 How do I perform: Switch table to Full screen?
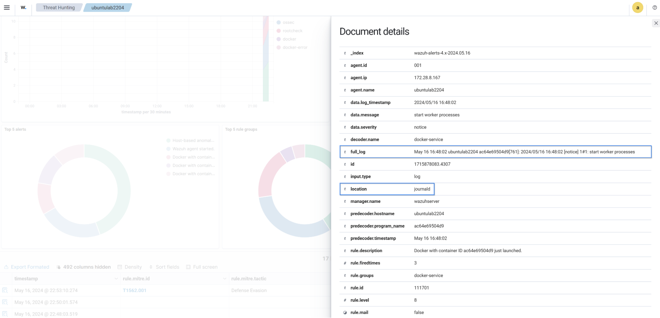(x=202, y=267)
